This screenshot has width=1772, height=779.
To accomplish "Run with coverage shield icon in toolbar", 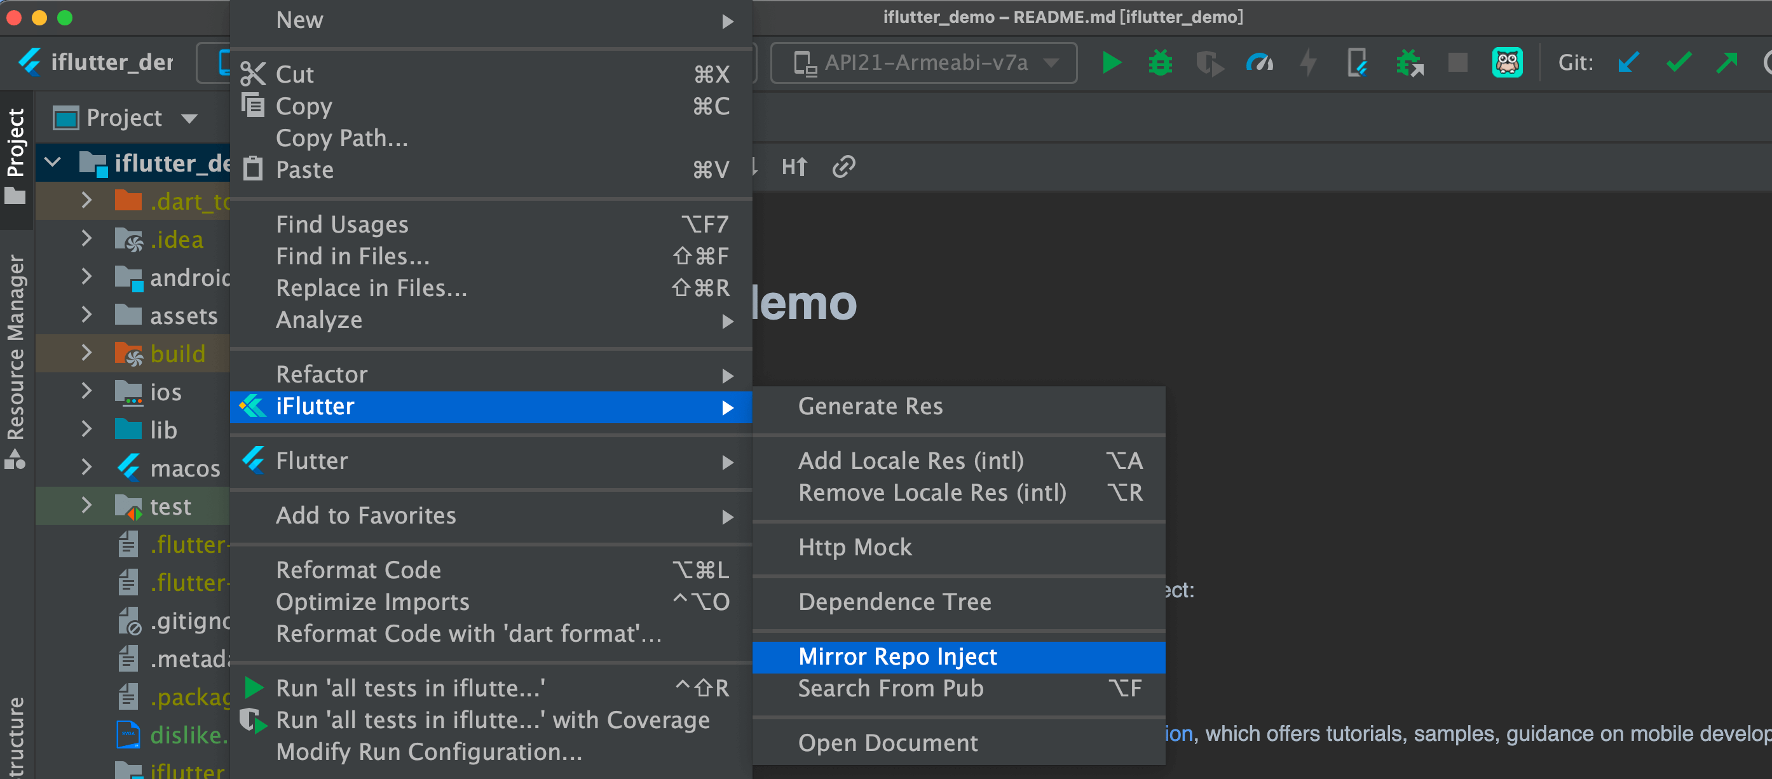I will click(x=1210, y=64).
